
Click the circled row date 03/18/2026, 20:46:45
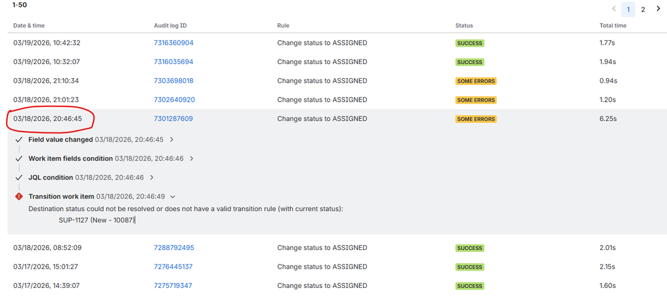pyautogui.click(x=47, y=119)
